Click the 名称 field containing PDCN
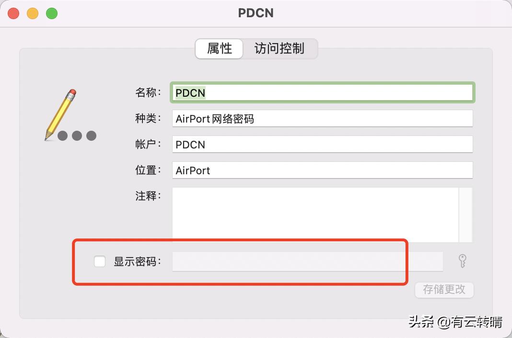Image resolution: width=512 pixels, height=338 pixels. [x=322, y=92]
